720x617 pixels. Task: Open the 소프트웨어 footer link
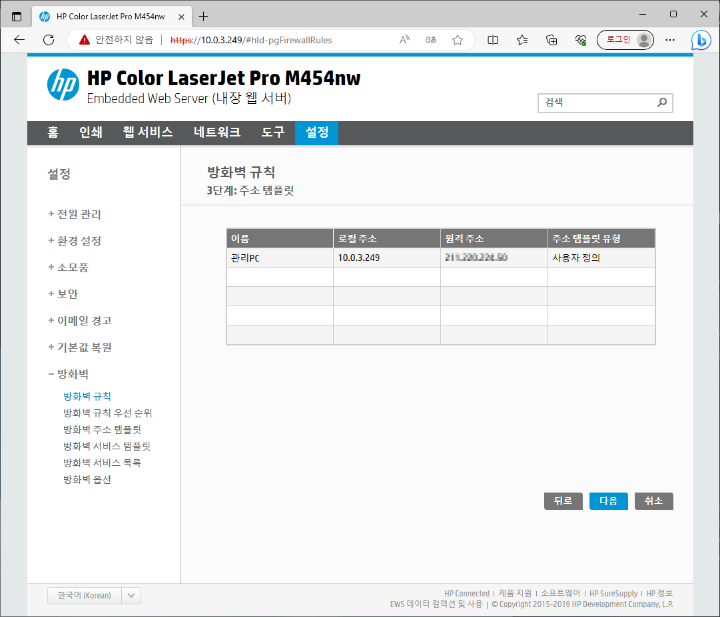tap(560, 594)
